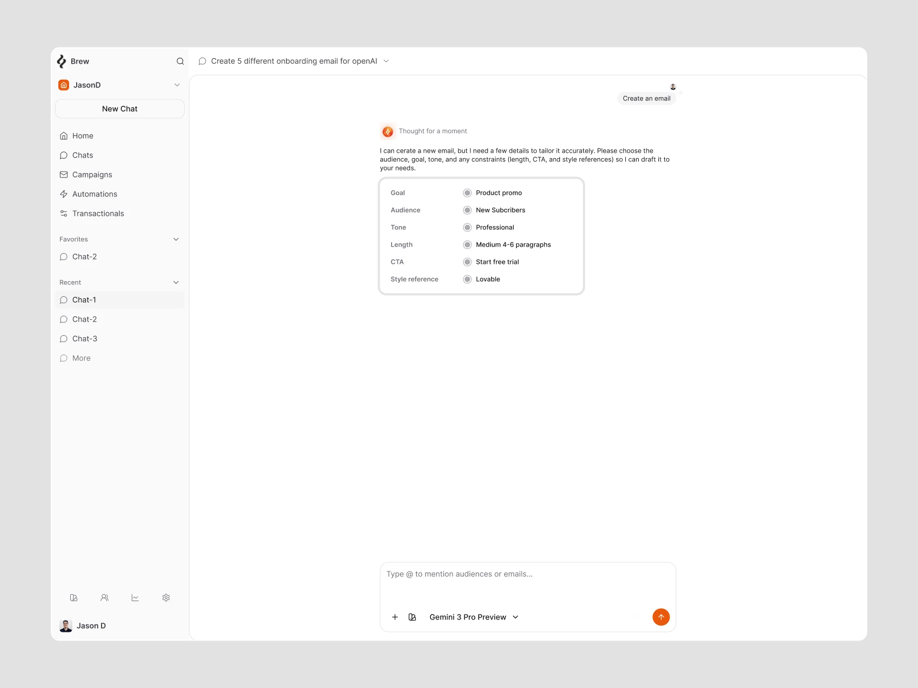
Task: Click 'Thought for a moment' text
Action: click(x=433, y=132)
